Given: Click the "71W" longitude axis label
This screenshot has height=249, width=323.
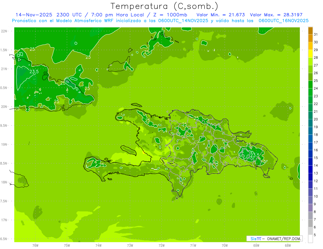Looking at the screenshot, I should point(193,245).
